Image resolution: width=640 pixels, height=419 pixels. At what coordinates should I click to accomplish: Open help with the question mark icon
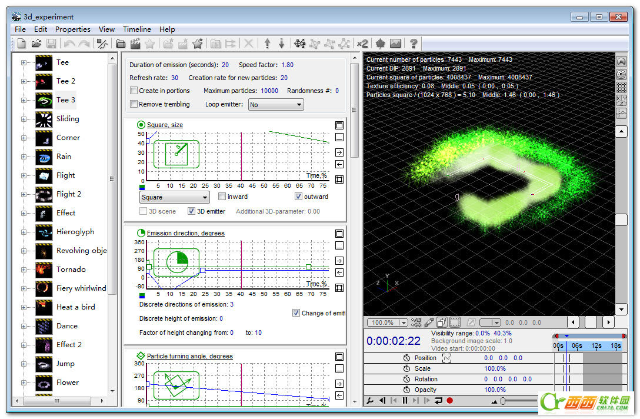(414, 44)
